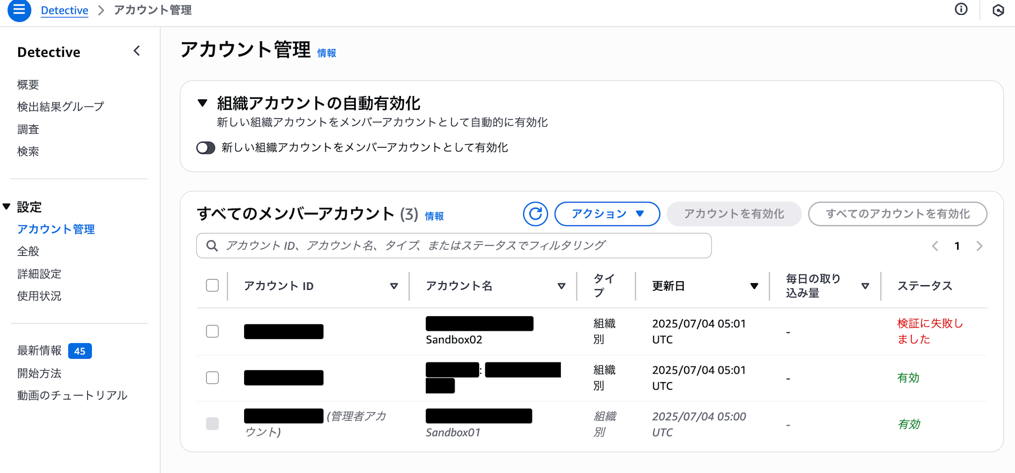Open 調査 in the sidebar
The image size is (1015, 473).
click(28, 129)
